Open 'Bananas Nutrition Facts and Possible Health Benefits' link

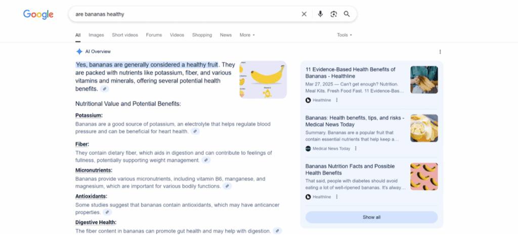[350, 170]
